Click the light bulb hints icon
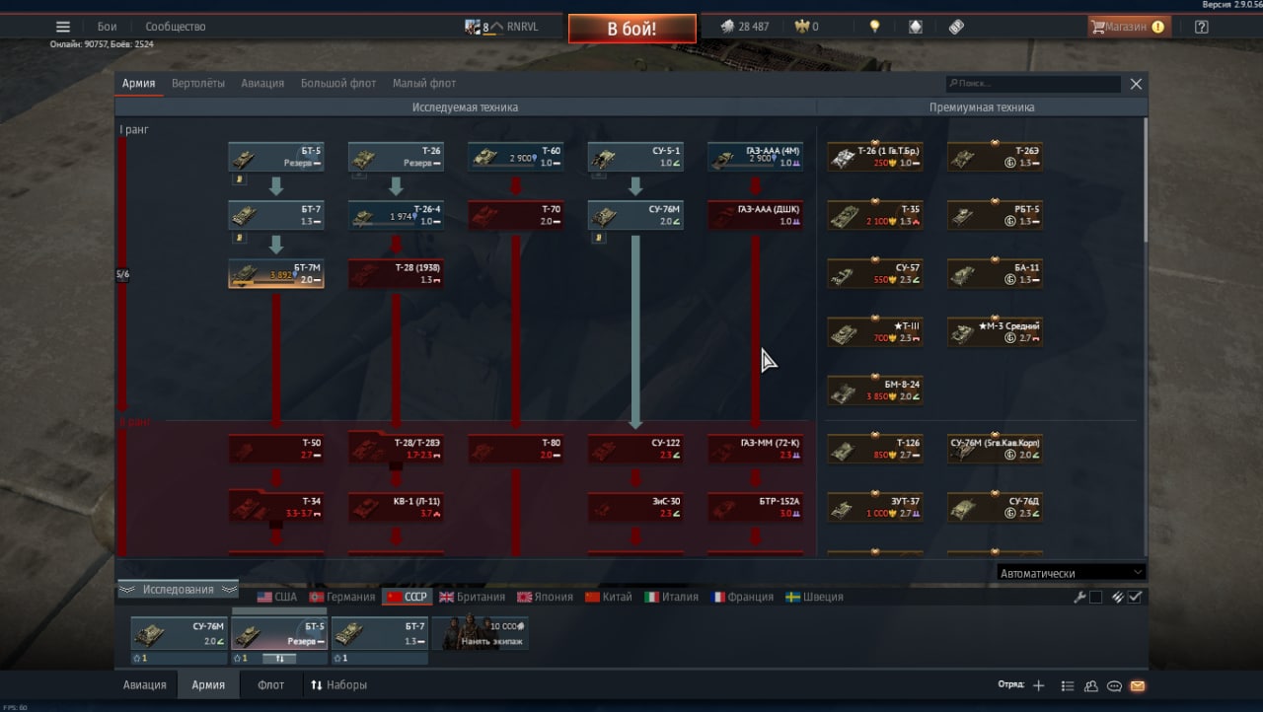The height and width of the screenshot is (712, 1263). (874, 27)
